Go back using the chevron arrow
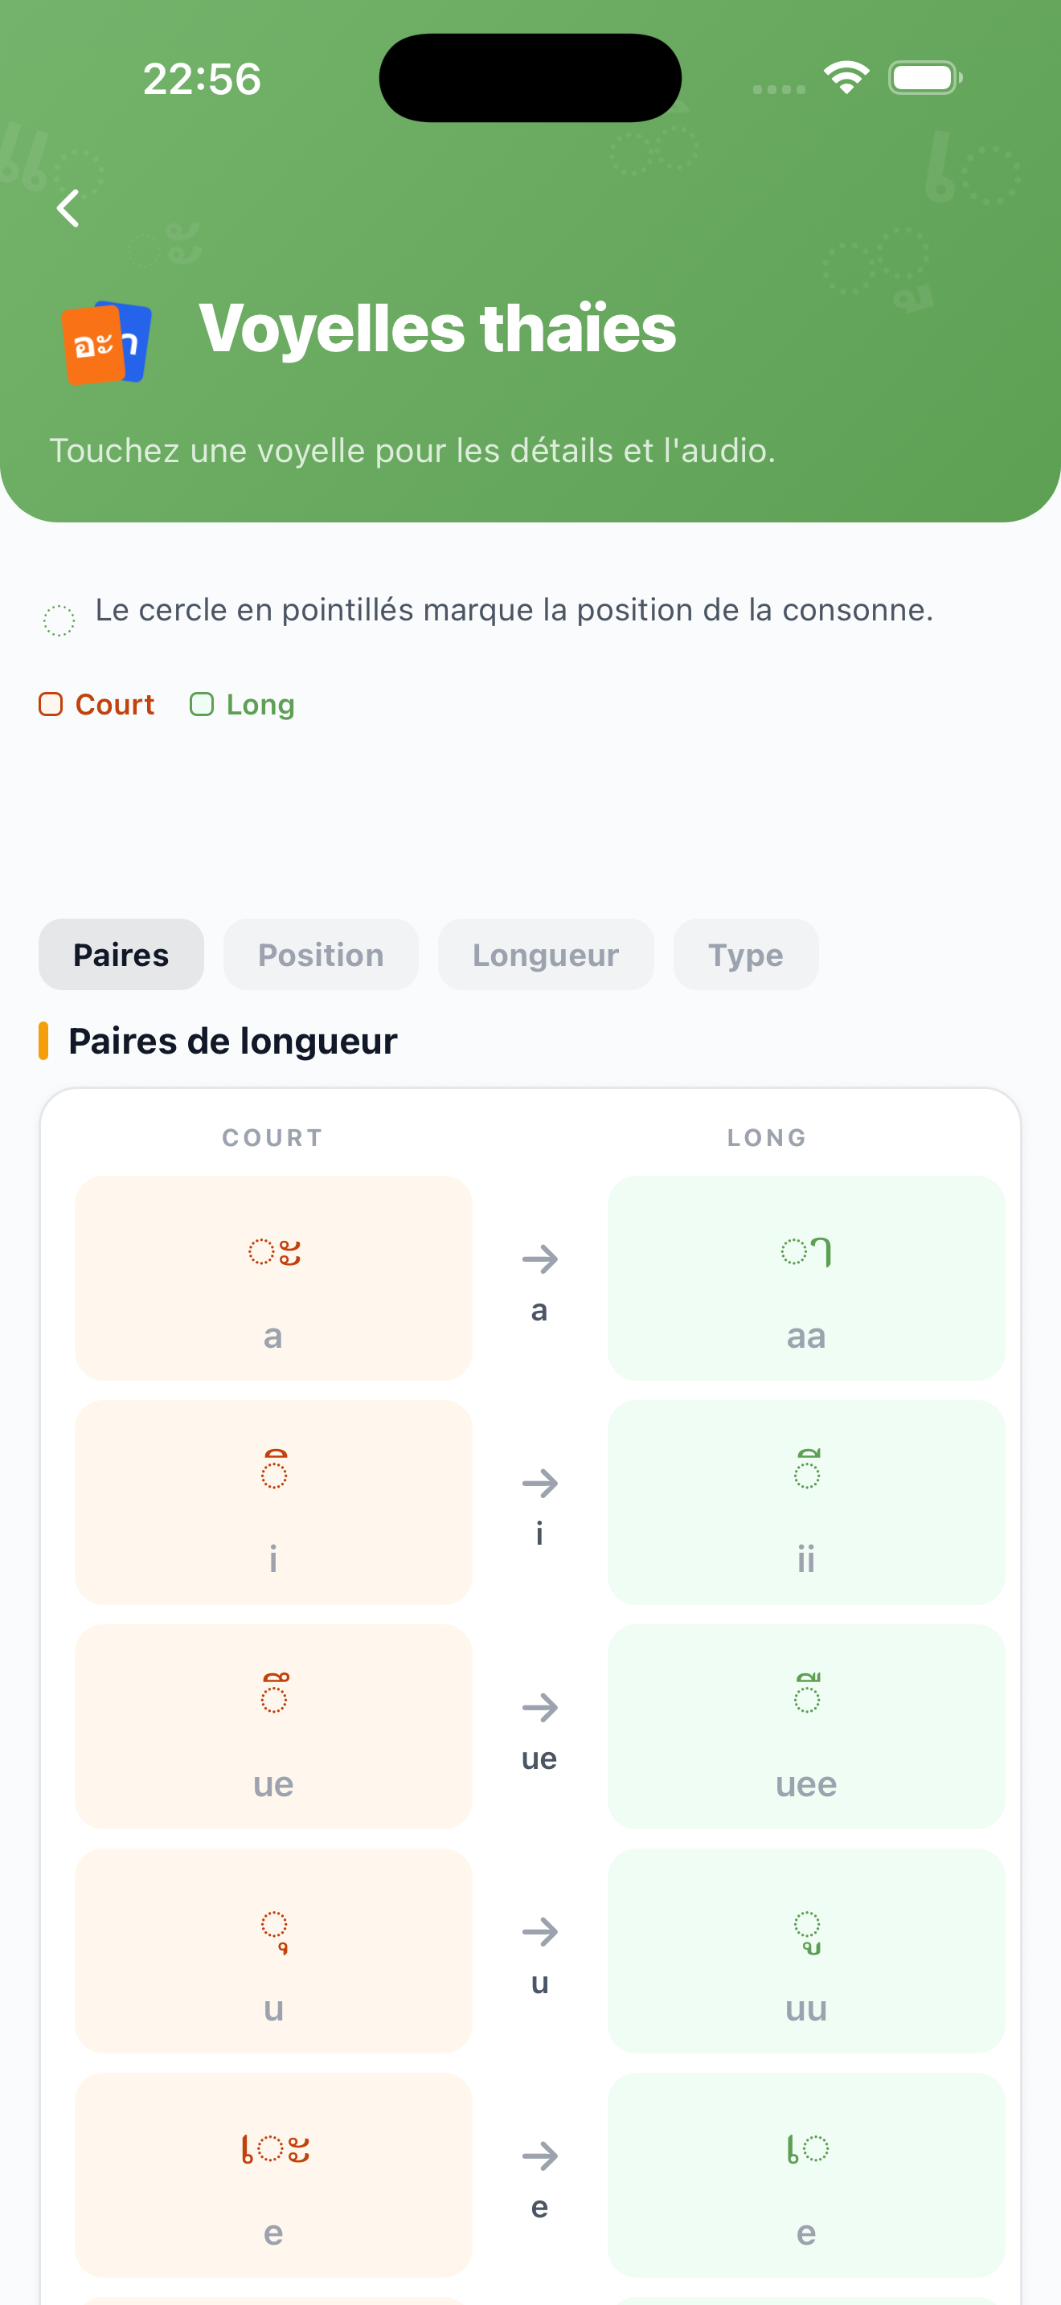The image size is (1061, 2305). pyautogui.click(x=68, y=208)
